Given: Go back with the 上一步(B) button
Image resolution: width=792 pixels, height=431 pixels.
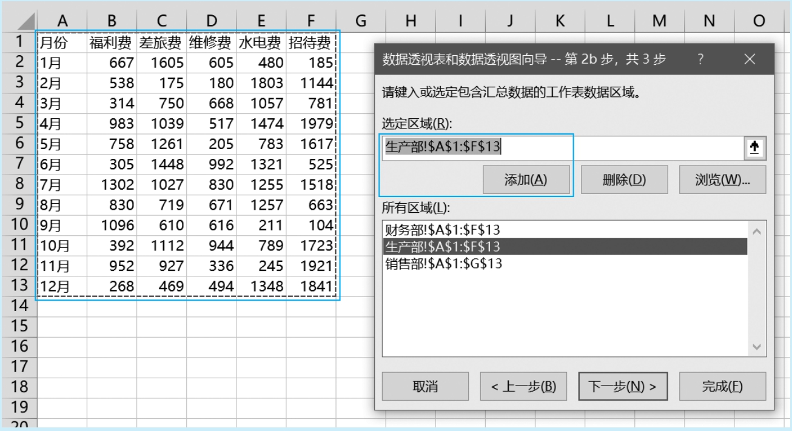Looking at the screenshot, I should coord(523,387).
